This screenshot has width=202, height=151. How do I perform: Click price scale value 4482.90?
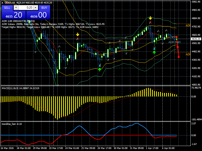pos(196,52)
